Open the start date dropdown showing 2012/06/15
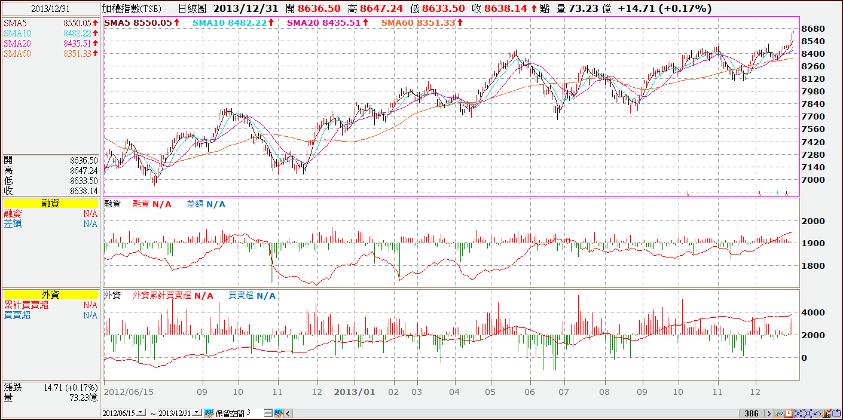This screenshot has width=843, height=420. coord(141,413)
